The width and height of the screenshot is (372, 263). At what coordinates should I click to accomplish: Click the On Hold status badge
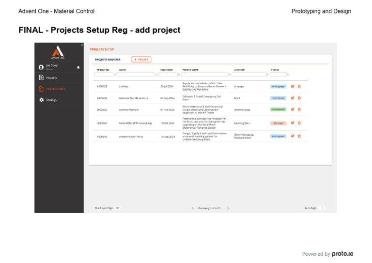tap(278, 123)
